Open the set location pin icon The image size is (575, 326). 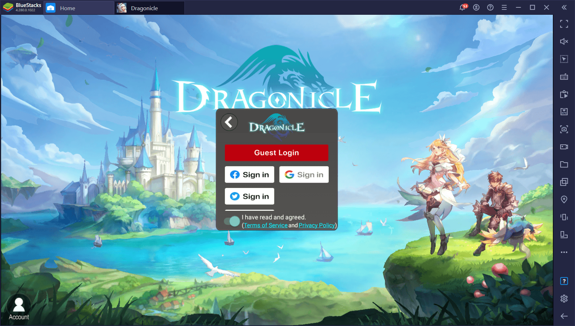(x=564, y=200)
